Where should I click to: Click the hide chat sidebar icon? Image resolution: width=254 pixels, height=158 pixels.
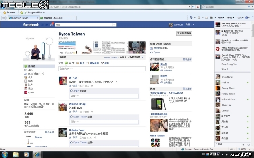[248, 145]
